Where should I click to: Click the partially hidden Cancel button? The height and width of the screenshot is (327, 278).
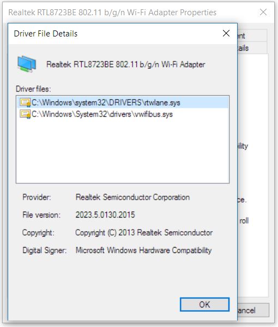253,310
